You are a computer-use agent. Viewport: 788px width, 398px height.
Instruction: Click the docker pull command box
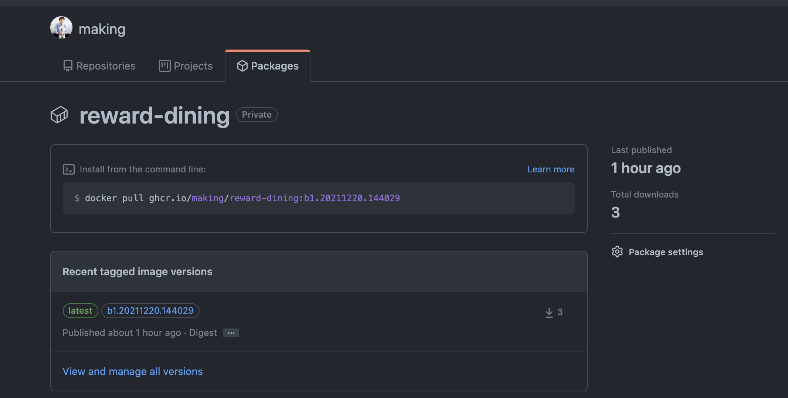pyautogui.click(x=319, y=198)
